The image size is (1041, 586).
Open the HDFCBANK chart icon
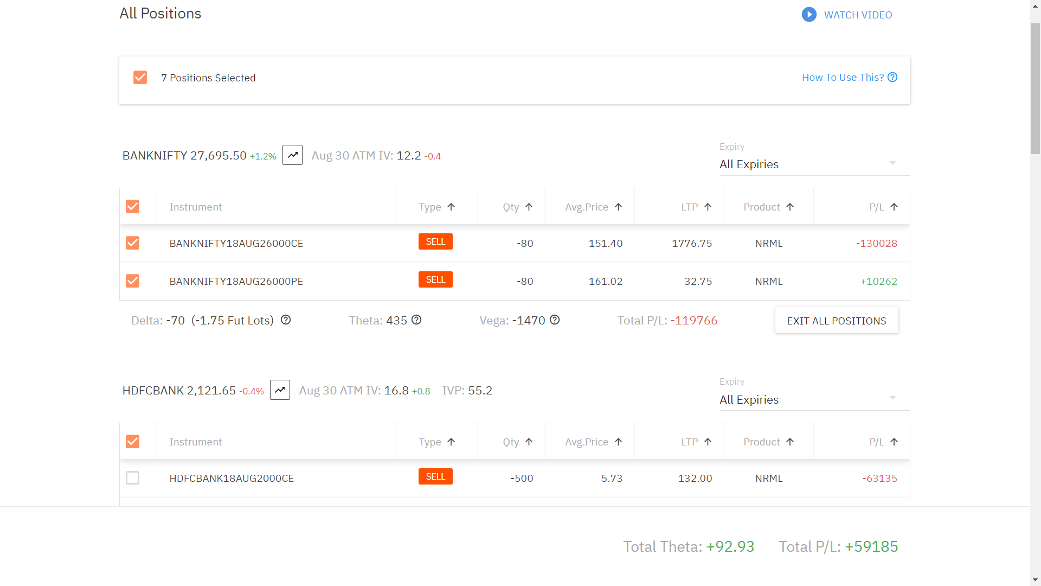pos(280,390)
